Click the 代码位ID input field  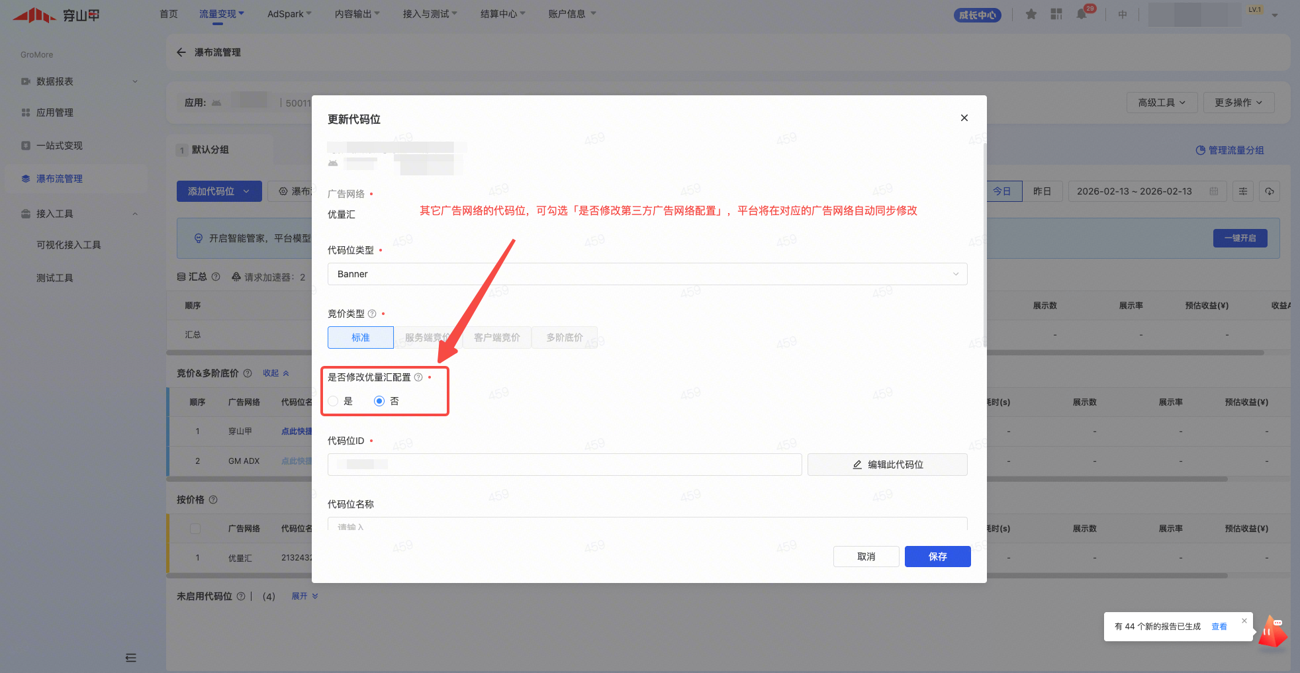[x=564, y=465]
